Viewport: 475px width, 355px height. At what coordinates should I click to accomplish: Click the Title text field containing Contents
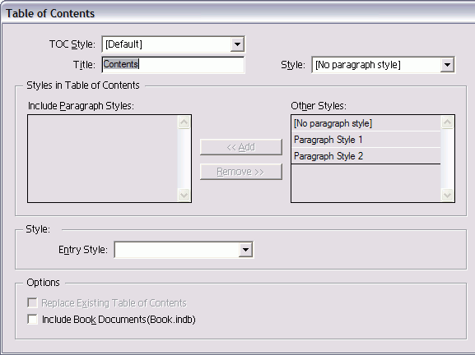pyautogui.click(x=173, y=64)
